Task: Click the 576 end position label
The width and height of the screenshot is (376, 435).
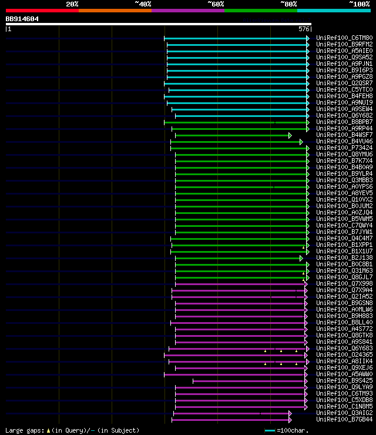Action: click(x=304, y=29)
